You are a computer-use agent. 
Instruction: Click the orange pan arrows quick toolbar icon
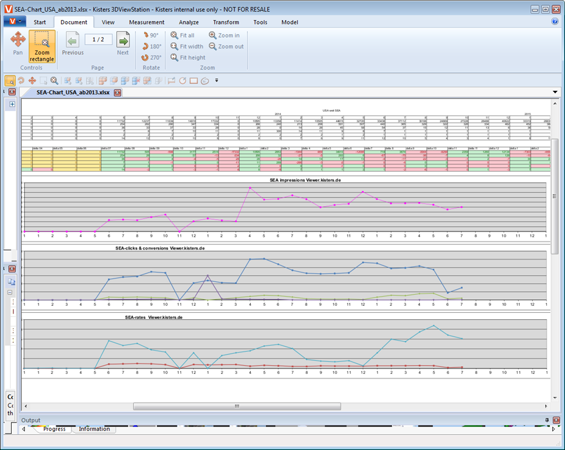(32, 81)
